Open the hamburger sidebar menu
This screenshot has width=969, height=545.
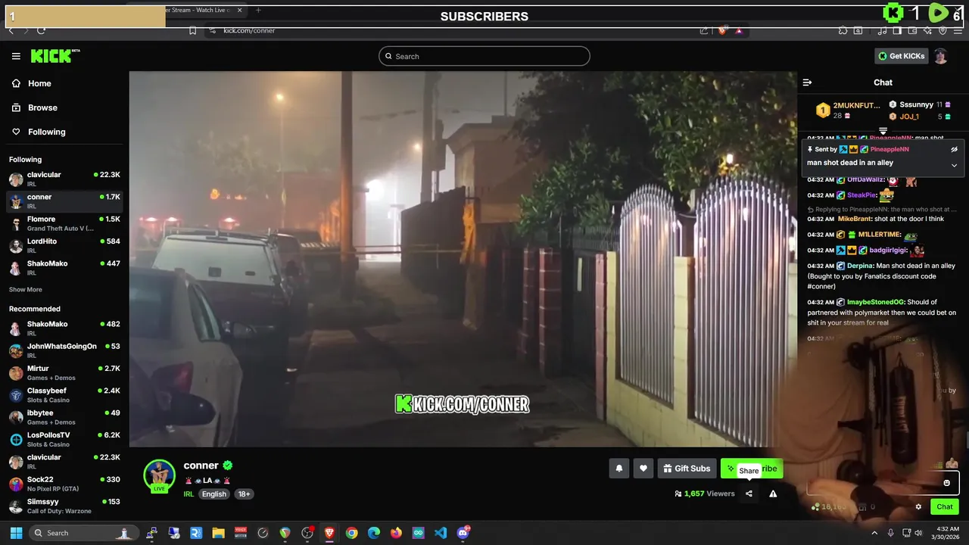tap(16, 56)
